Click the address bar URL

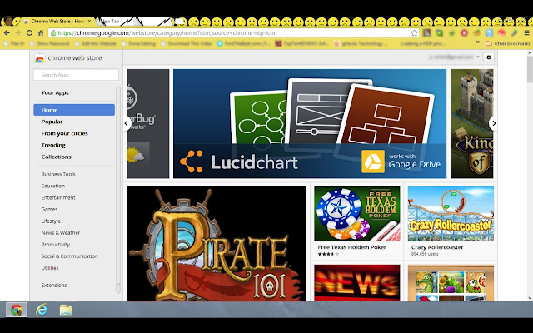[x=167, y=33]
